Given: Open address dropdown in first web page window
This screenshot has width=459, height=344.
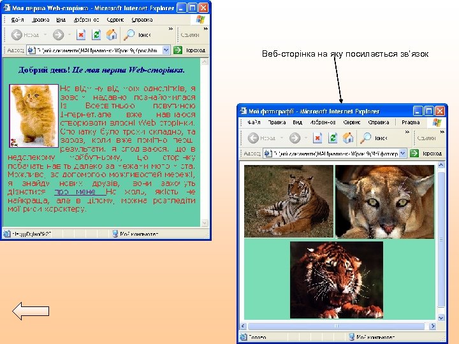Looking at the screenshot, I should [166, 50].
